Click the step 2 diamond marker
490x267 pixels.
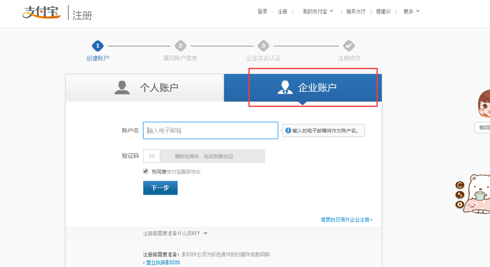coord(181,46)
